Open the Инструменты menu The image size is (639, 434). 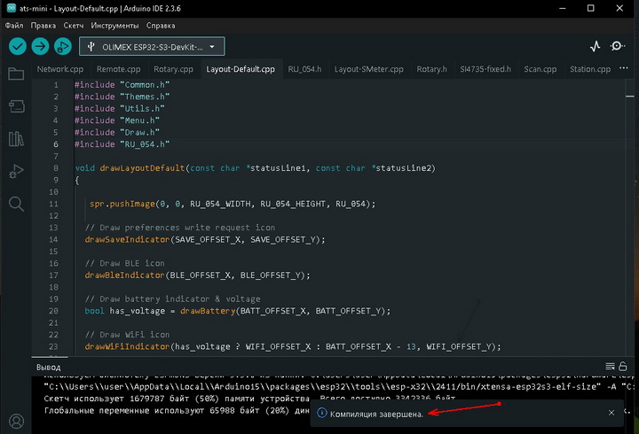coord(114,26)
